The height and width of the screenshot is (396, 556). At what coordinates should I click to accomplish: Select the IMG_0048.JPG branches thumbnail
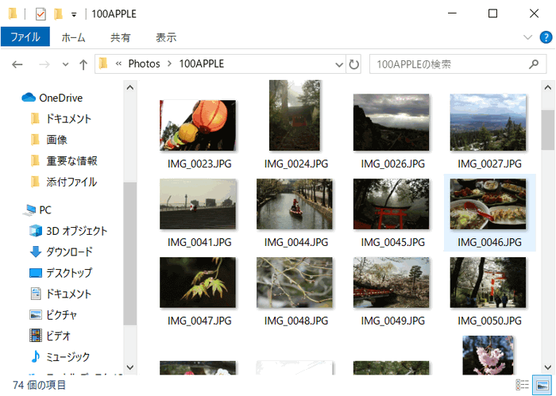pyautogui.click(x=295, y=283)
